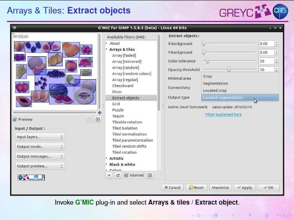This screenshot has height=220, width=294.
Task: Click the move-cross icon under the preview
Action: (99, 113)
